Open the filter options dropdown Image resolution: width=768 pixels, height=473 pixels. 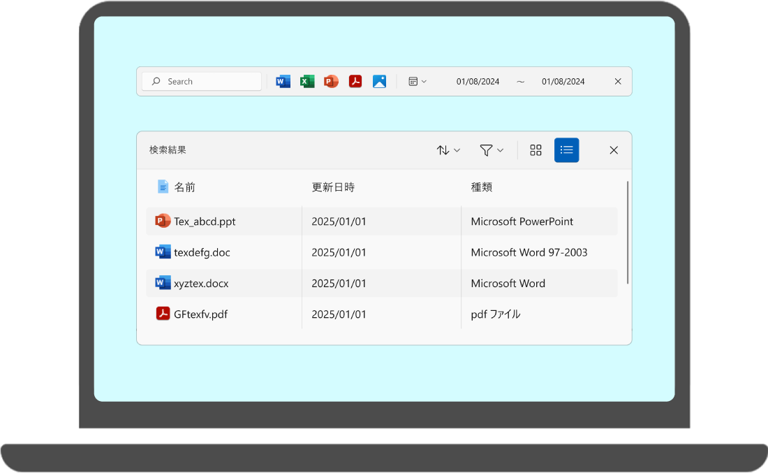tap(492, 150)
